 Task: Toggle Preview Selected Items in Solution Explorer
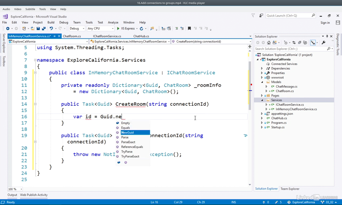coord(313,43)
